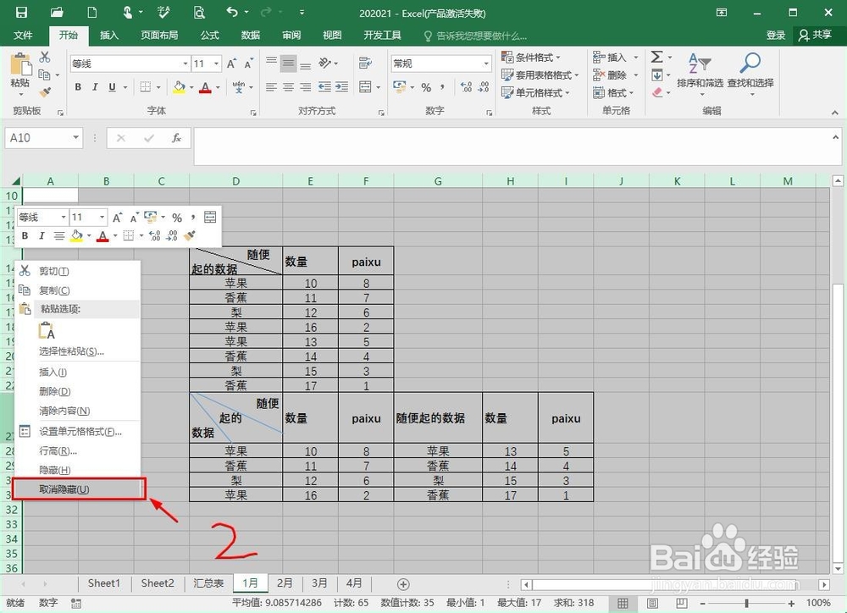Click the ribbon decrease decimal icon
The height and width of the screenshot is (613, 847).
[x=484, y=87]
